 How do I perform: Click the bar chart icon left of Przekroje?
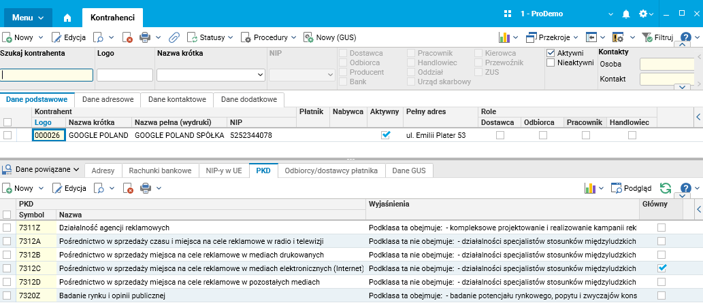click(x=505, y=37)
